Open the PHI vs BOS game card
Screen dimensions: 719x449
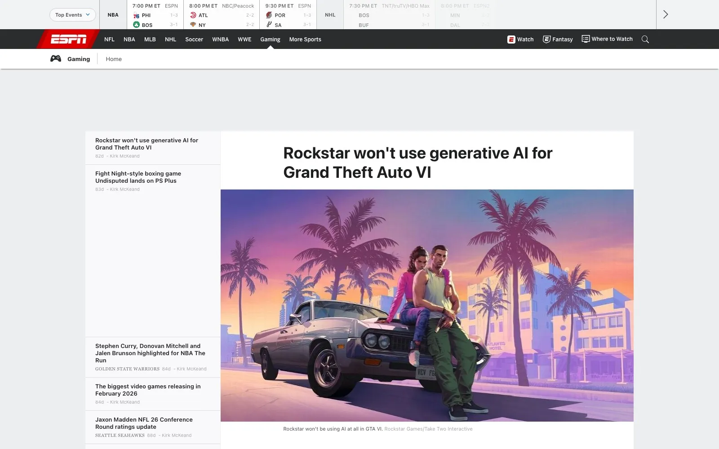coord(155,15)
